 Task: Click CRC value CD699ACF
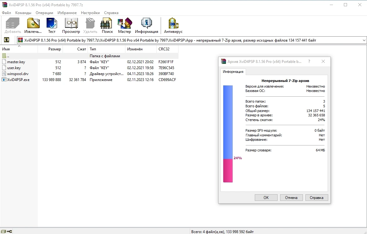167,80
